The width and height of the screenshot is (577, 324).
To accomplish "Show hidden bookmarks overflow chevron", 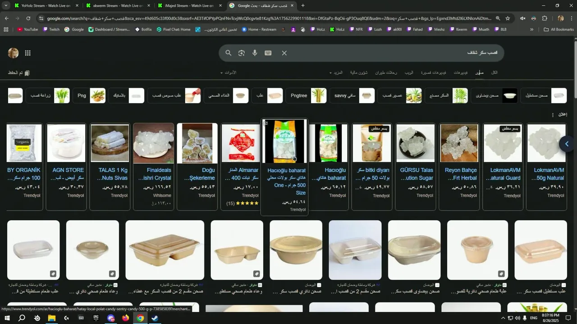I will [531, 29].
